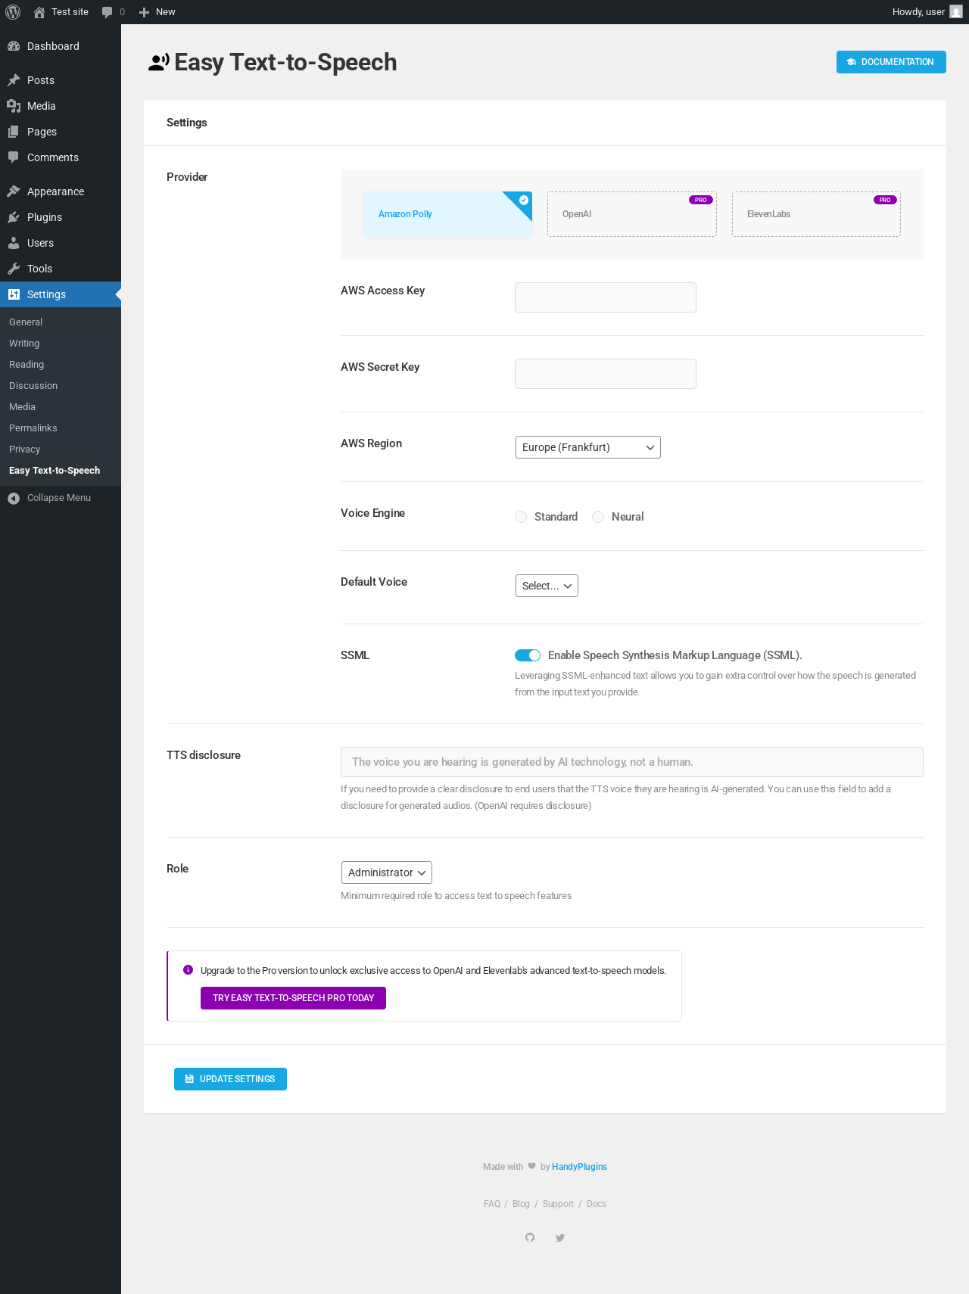This screenshot has height=1294, width=969.
Task: Open the Default Voice select dropdown
Action: click(547, 586)
